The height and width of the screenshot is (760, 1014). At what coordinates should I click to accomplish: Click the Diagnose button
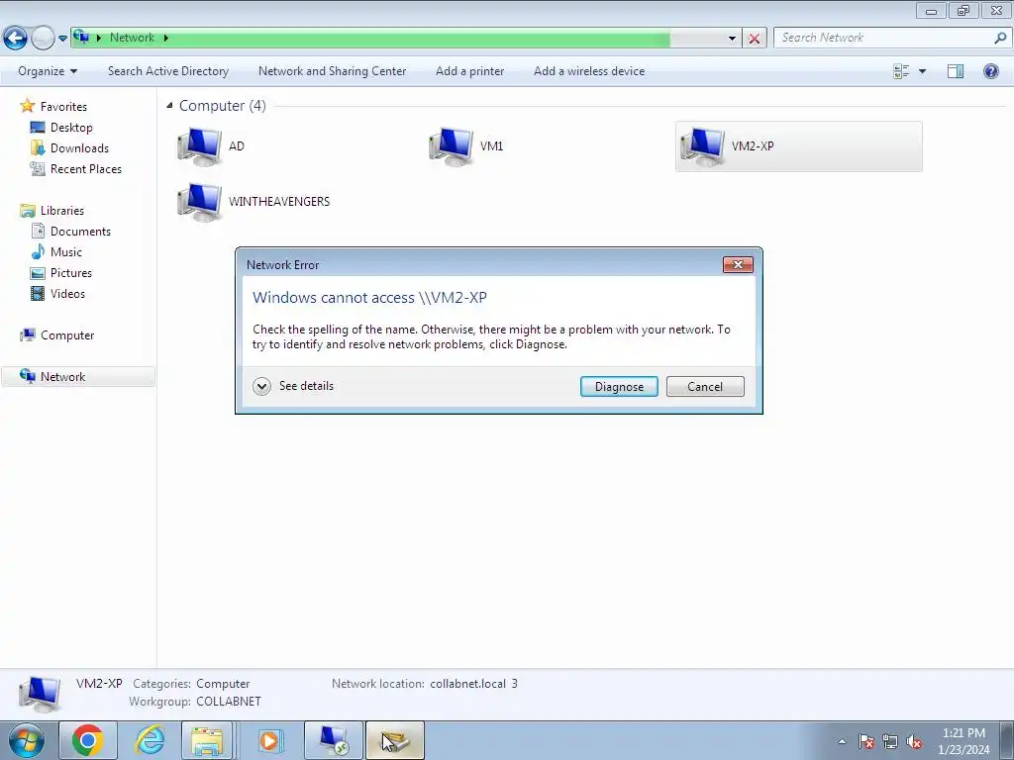[619, 387]
